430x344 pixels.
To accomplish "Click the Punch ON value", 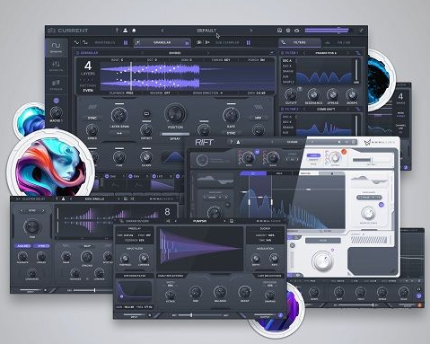I will (x=262, y=60).
